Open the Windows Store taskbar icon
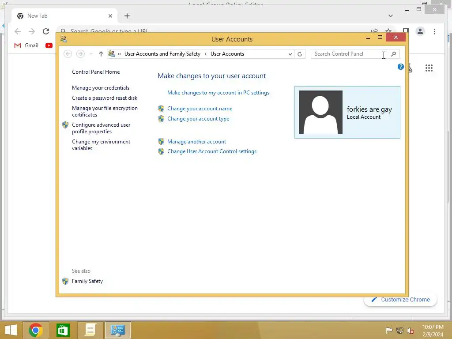The image size is (452, 339). point(63,330)
